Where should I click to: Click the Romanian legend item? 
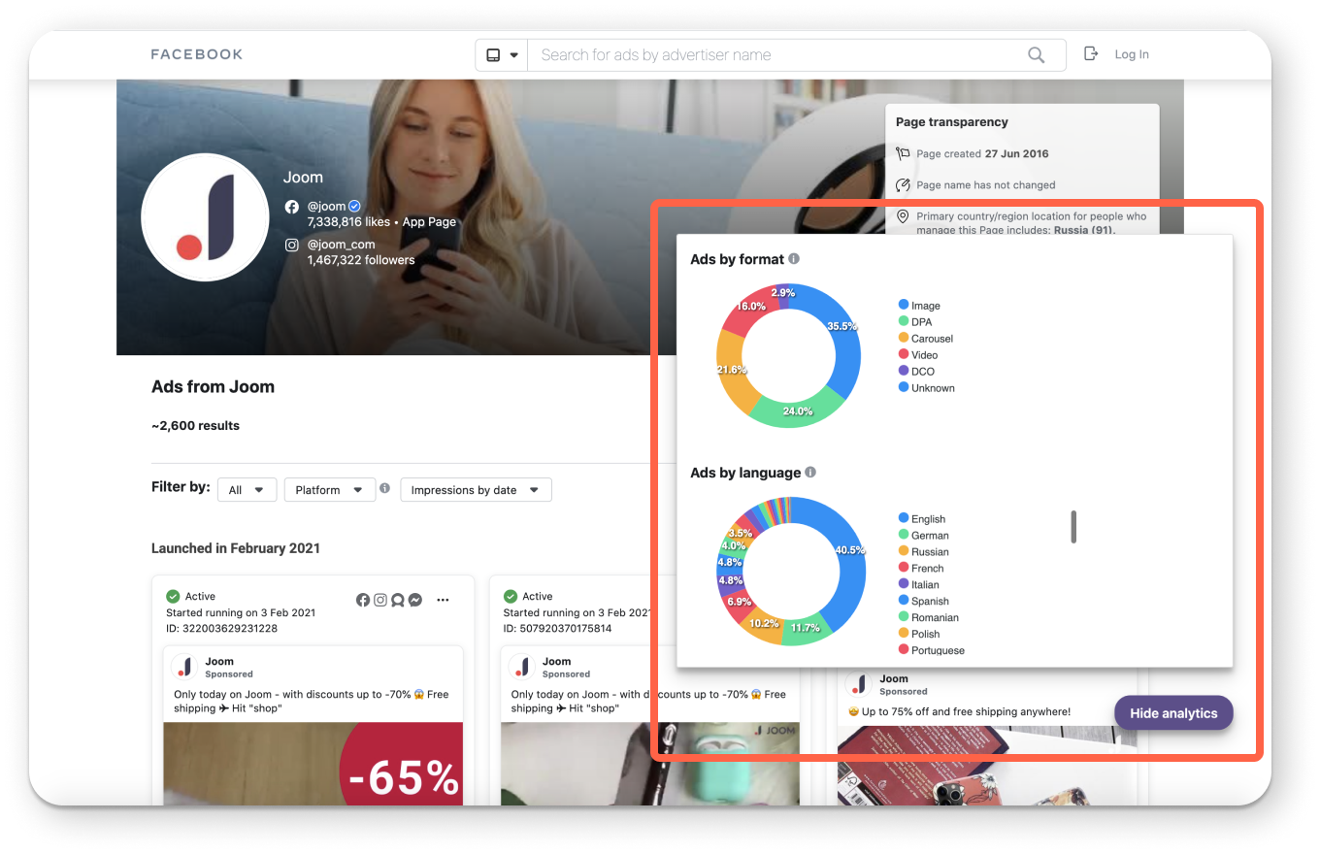tap(929, 618)
